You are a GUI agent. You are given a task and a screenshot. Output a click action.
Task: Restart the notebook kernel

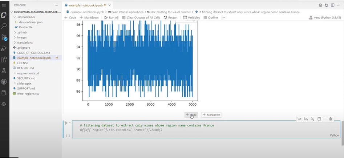coord(171,17)
